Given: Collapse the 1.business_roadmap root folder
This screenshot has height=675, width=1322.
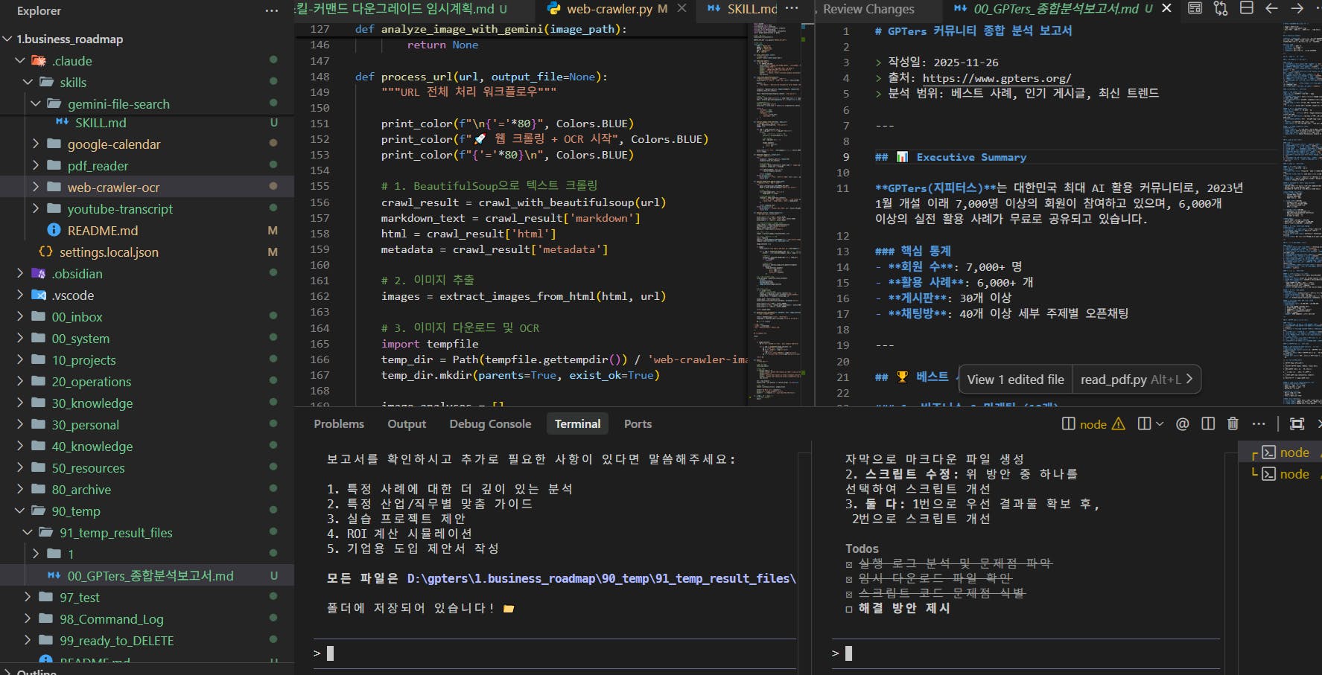Looking at the screenshot, I should (7, 39).
